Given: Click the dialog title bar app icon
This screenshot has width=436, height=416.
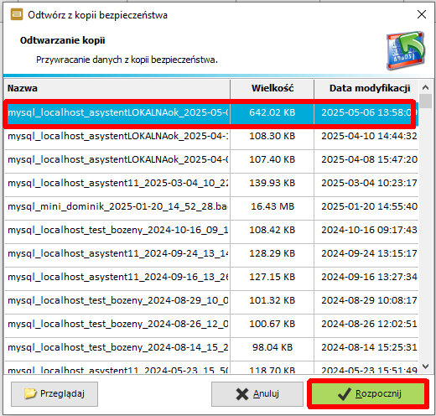Looking at the screenshot, I should pyautogui.click(x=17, y=14).
